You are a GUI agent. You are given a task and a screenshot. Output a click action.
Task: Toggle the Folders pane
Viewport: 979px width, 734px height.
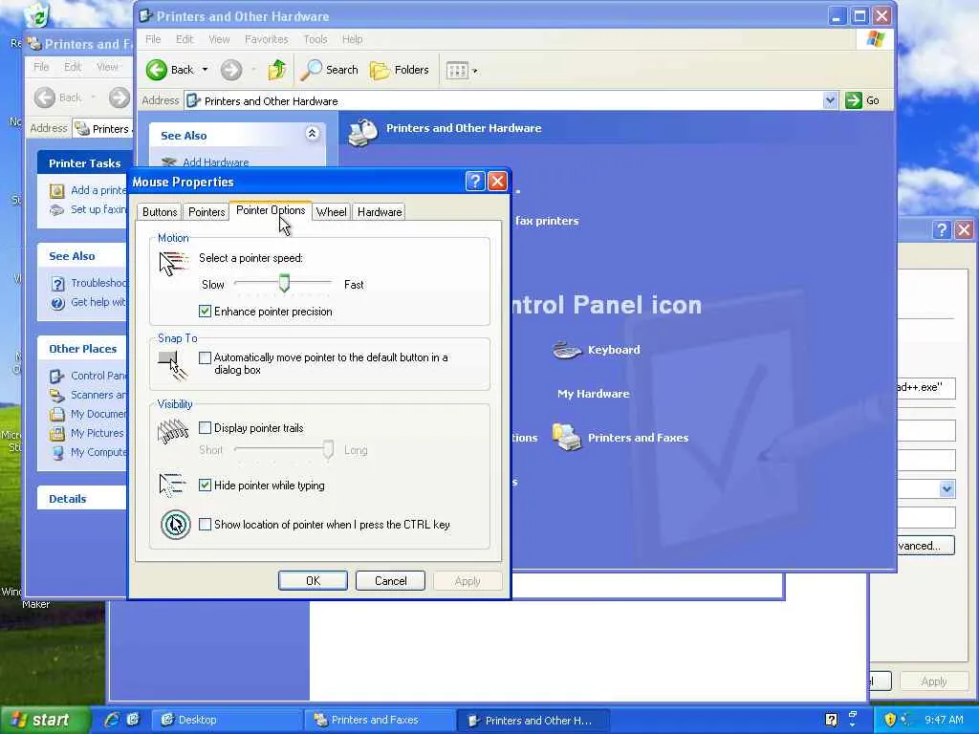pyautogui.click(x=400, y=70)
